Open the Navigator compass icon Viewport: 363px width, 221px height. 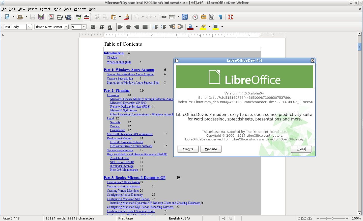[x=195, y=17]
